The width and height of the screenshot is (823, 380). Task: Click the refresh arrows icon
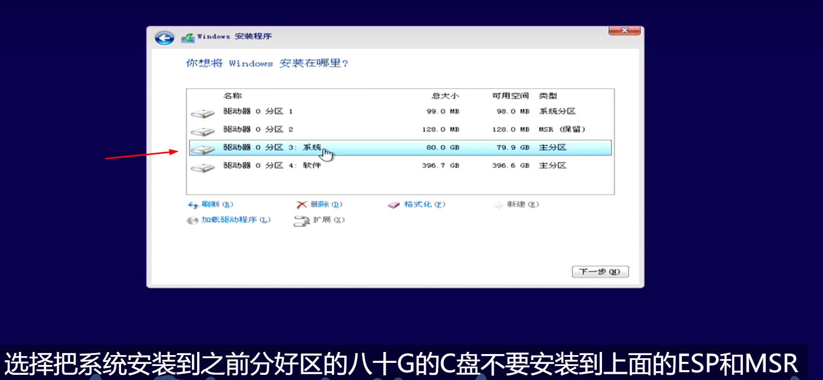pyautogui.click(x=193, y=205)
